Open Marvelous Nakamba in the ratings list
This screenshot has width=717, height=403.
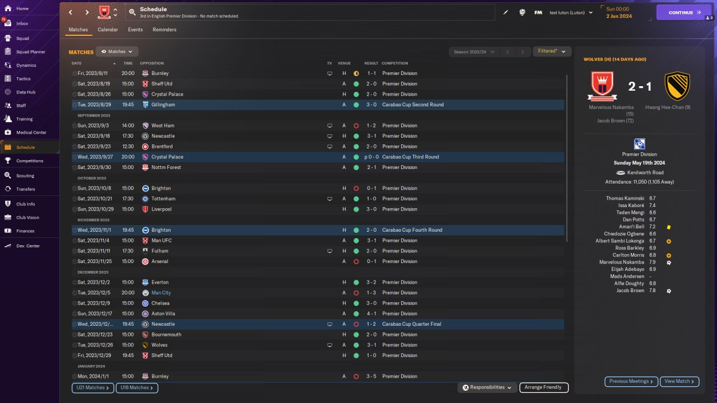click(x=622, y=262)
